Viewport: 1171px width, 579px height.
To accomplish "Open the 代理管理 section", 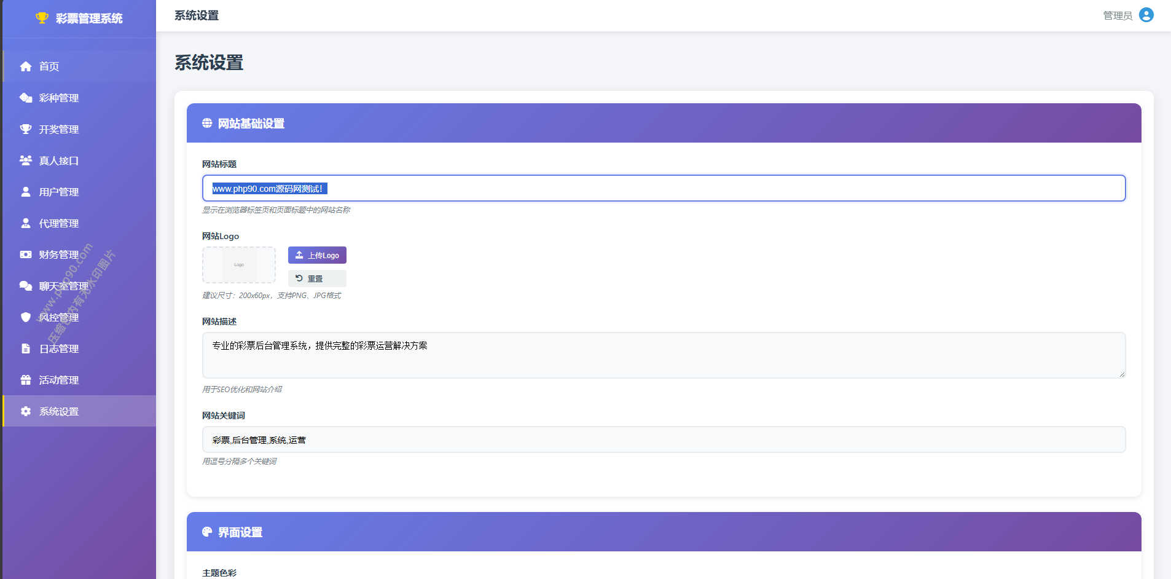I will [x=59, y=223].
